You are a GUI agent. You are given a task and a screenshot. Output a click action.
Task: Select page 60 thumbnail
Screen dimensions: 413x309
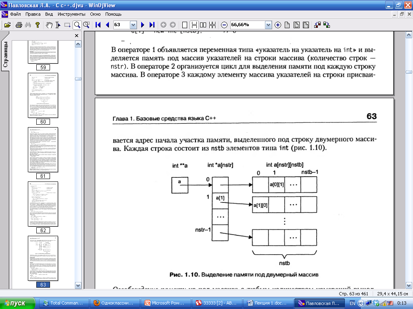(43, 99)
